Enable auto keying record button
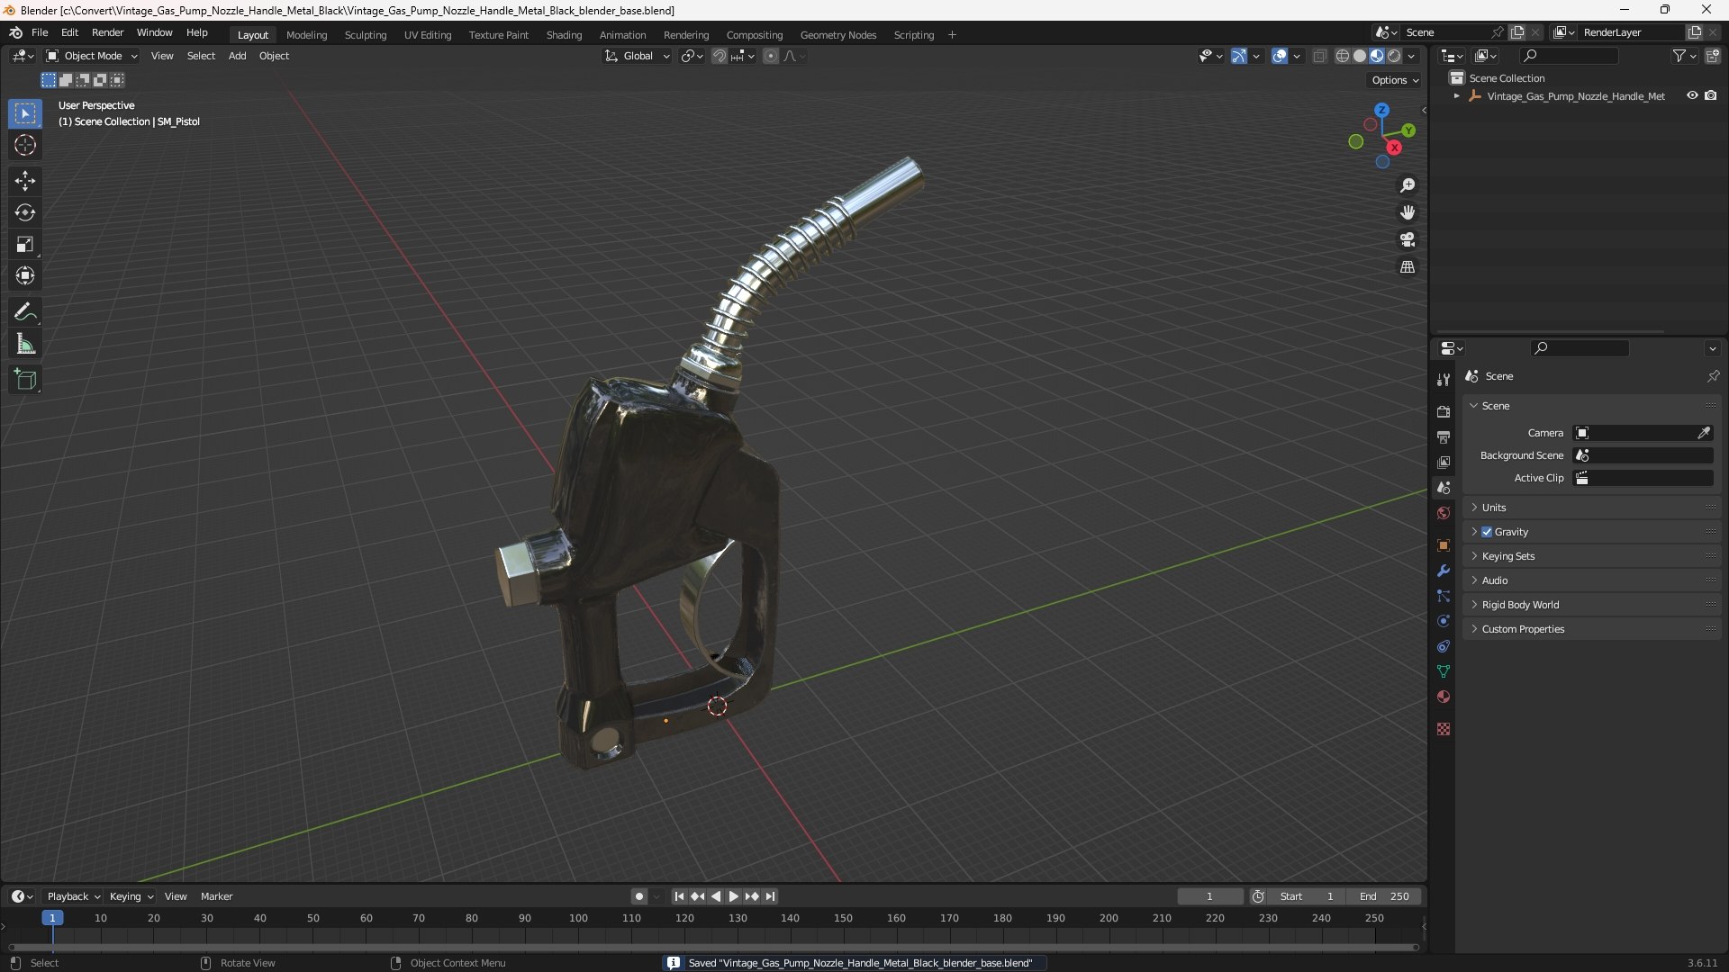 pyautogui.click(x=638, y=896)
